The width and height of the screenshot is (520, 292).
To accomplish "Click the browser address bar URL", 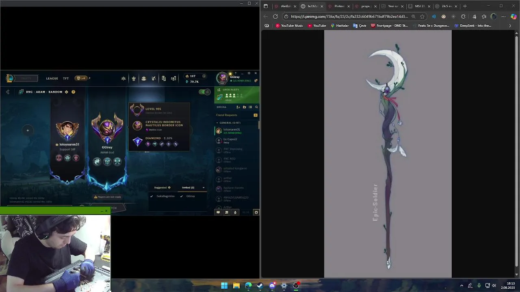I will point(349,17).
